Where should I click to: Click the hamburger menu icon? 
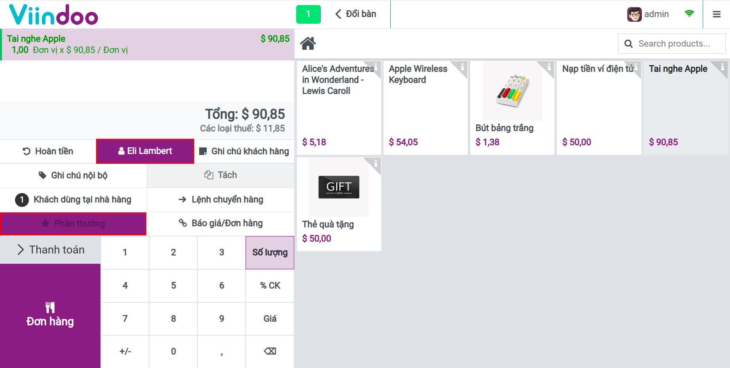pyautogui.click(x=716, y=14)
